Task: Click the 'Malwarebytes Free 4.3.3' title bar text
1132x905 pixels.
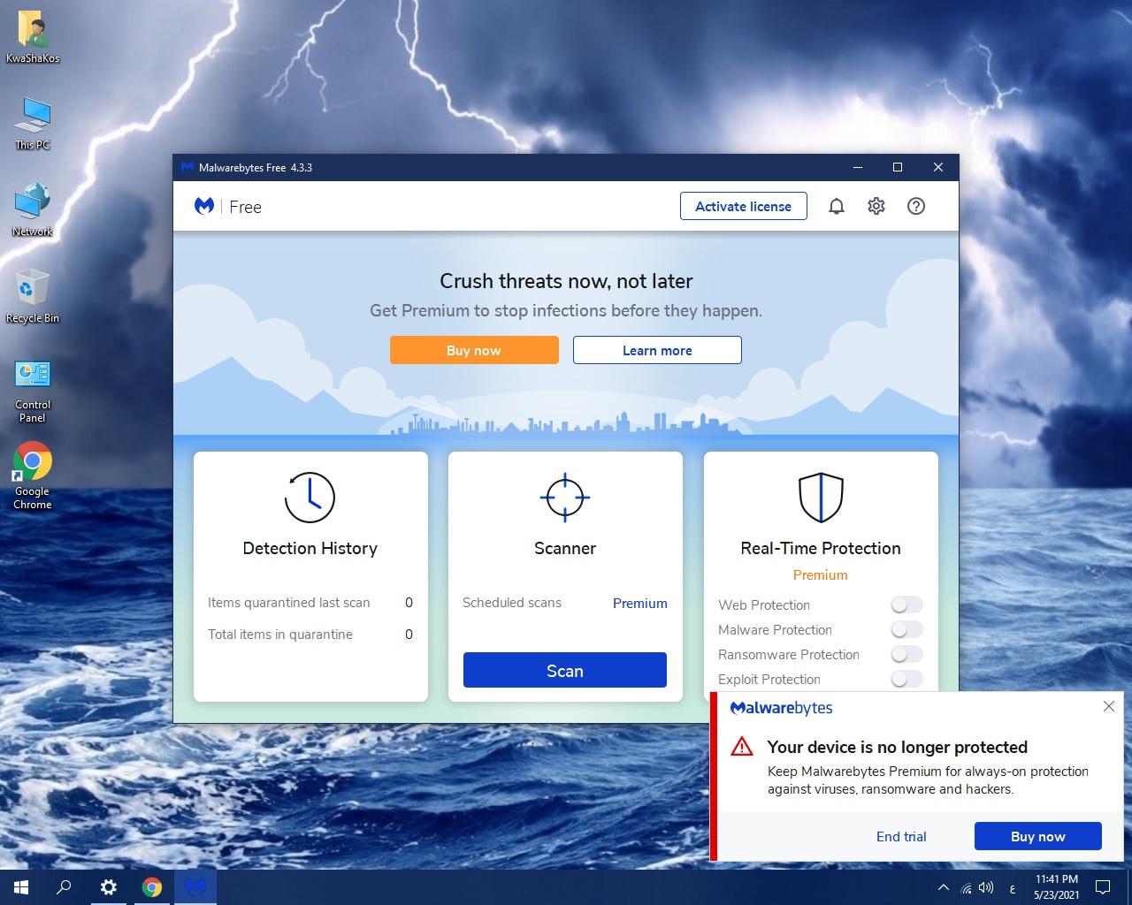Action: [x=256, y=167]
